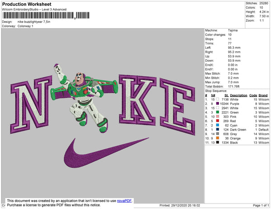Click the 'Orange' description text
Viewport: 271px width, 209px height.
235,138
